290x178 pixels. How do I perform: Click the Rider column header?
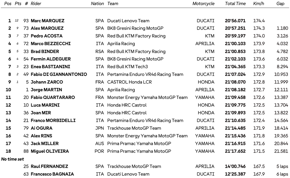[36, 4]
